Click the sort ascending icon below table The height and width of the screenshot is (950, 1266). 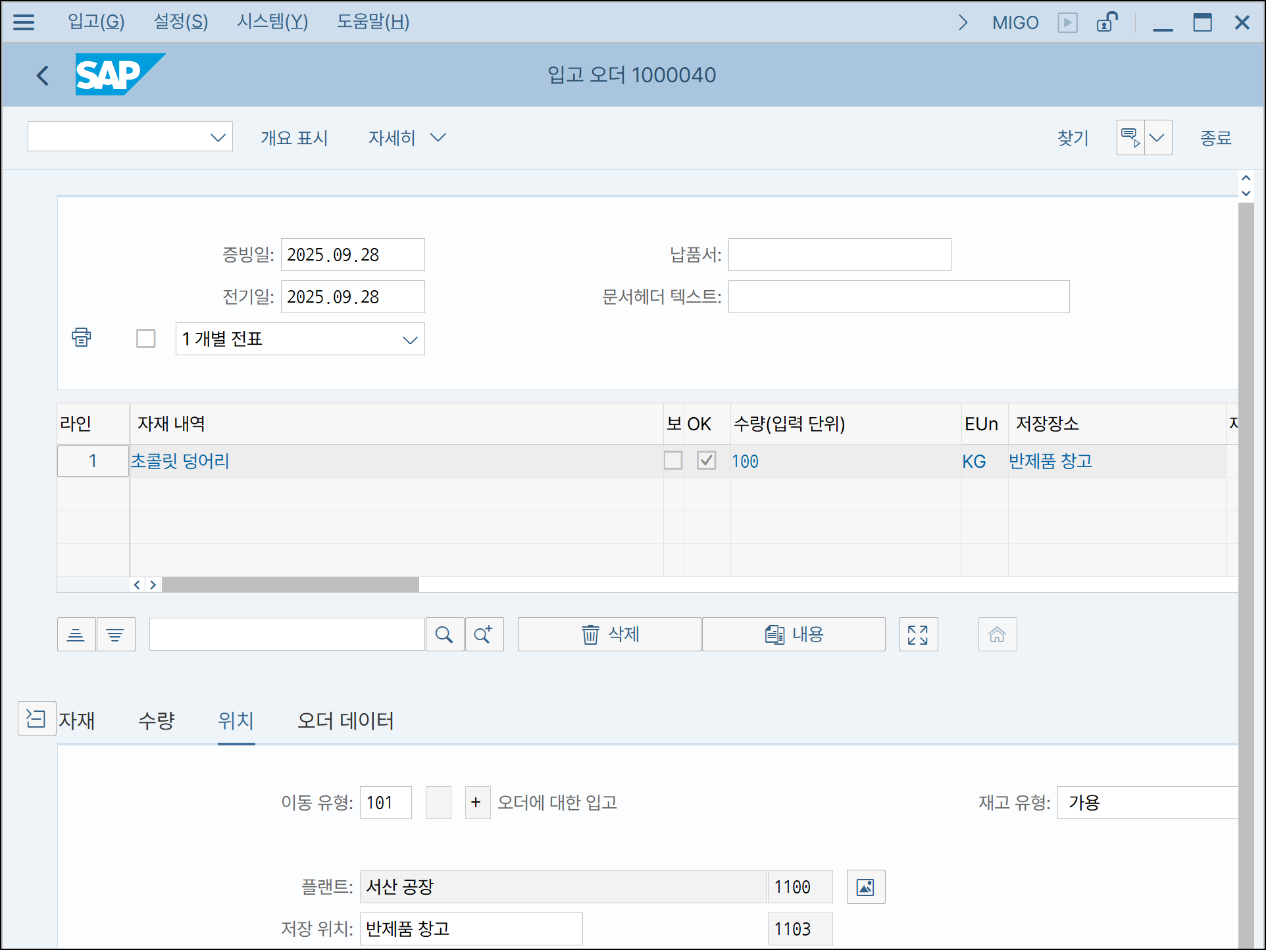76,634
